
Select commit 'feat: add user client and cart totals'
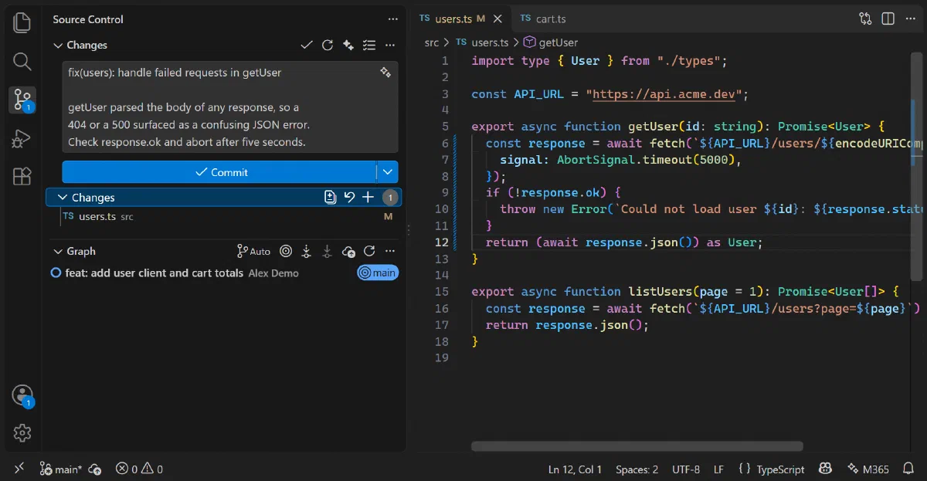(154, 273)
